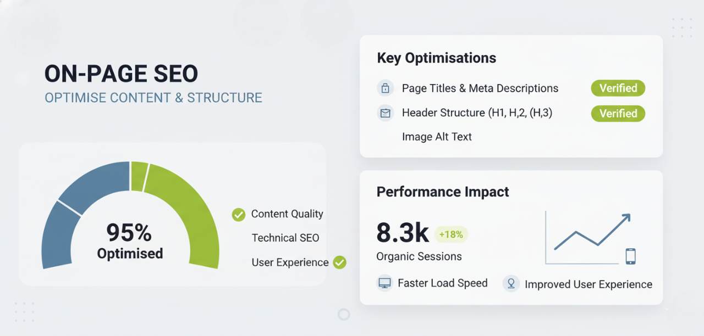Click the lock icon beside Page Titles
Viewport: 704px width, 336px height.
[385, 88]
